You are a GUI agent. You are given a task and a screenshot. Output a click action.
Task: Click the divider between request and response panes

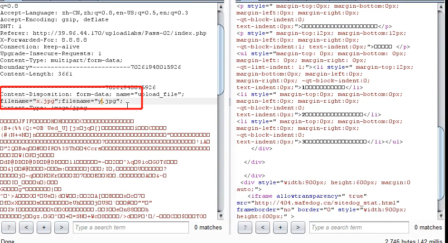pyautogui.click(x=229, y=113)
